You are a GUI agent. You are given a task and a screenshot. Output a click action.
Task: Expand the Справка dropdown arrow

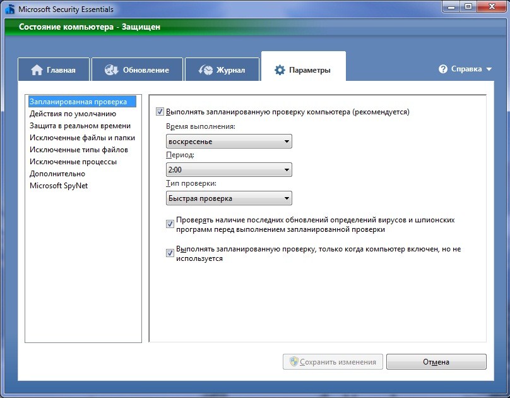[489, 69]
